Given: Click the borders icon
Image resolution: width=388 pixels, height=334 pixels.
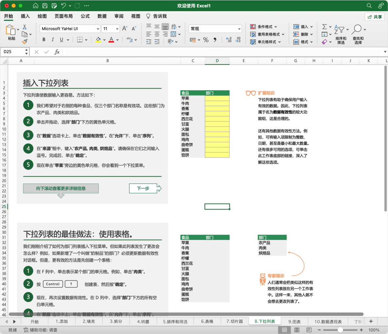Looking at the screenshot, I should point(80,40).
